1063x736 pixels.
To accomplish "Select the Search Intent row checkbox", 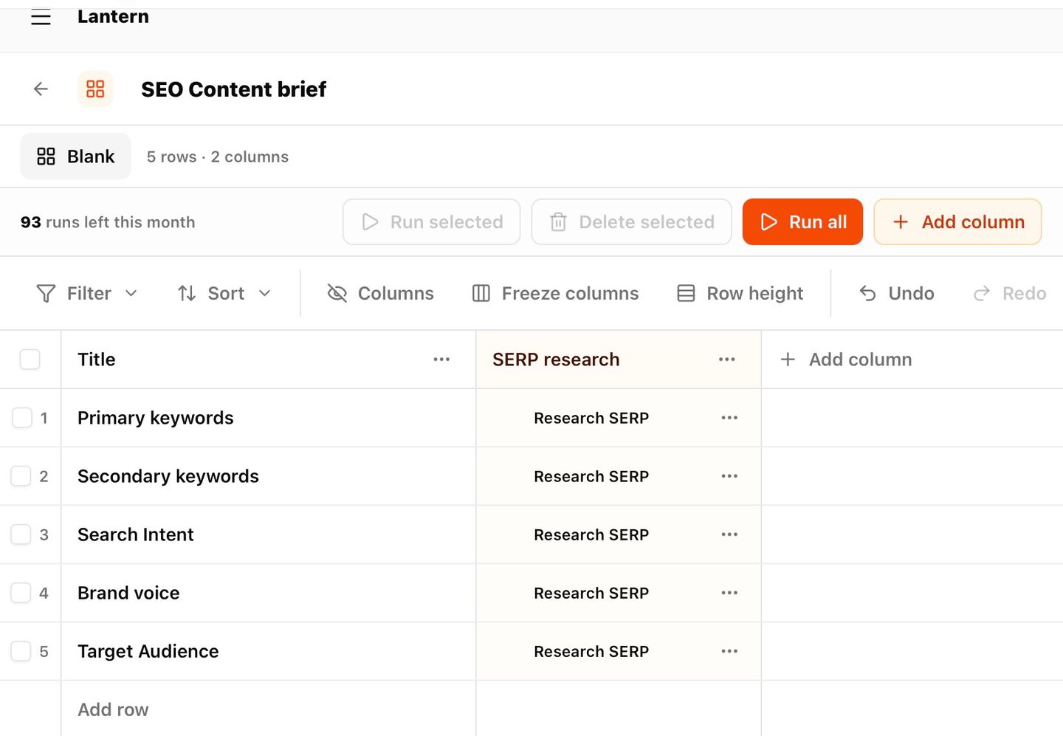I will 21,534.
